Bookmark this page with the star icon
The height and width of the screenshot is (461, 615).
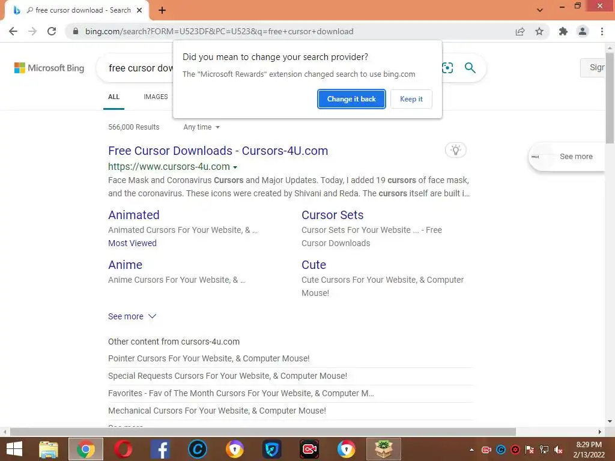pyautogui.click(x=539, y=31)
